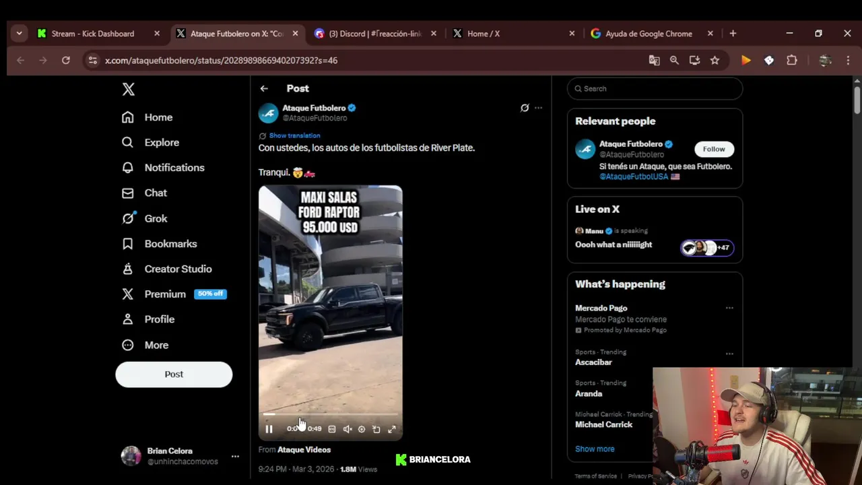This screenshot has height=485, width=862.
Task: Open the post's three-dot menu
Action: click(538, 108)
